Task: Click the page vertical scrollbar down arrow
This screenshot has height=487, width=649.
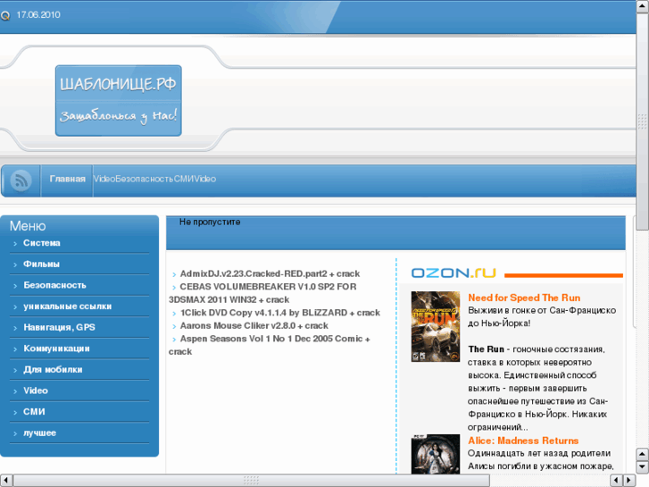Action: tap(643, 467)
